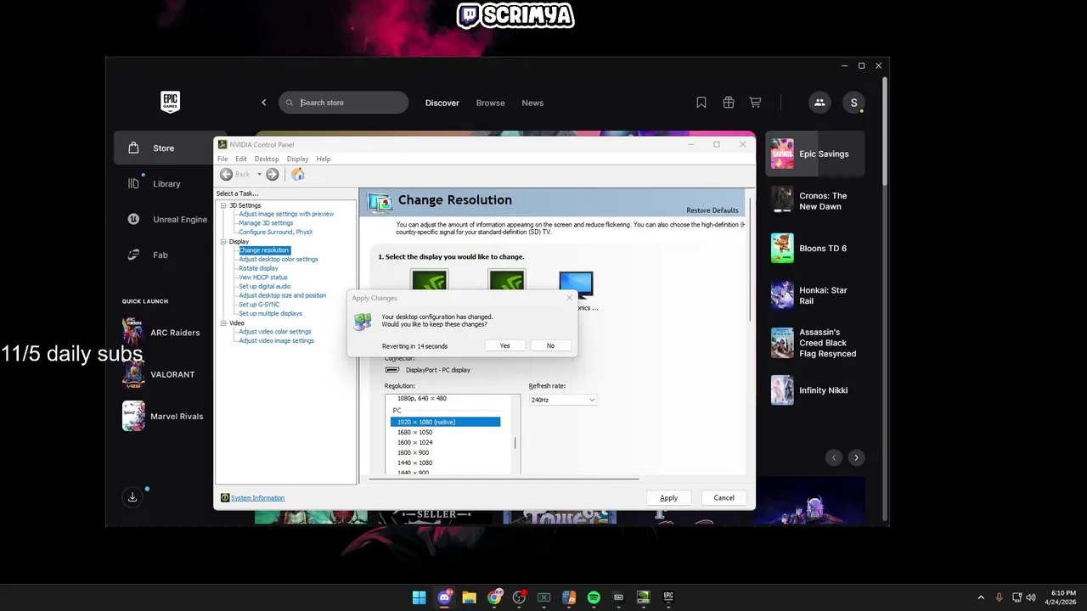The height and width of the screenshot is (611, 1087).
Task: Open the Desktop menu in NVIDIA Control Panel
Action: [267, 159]
